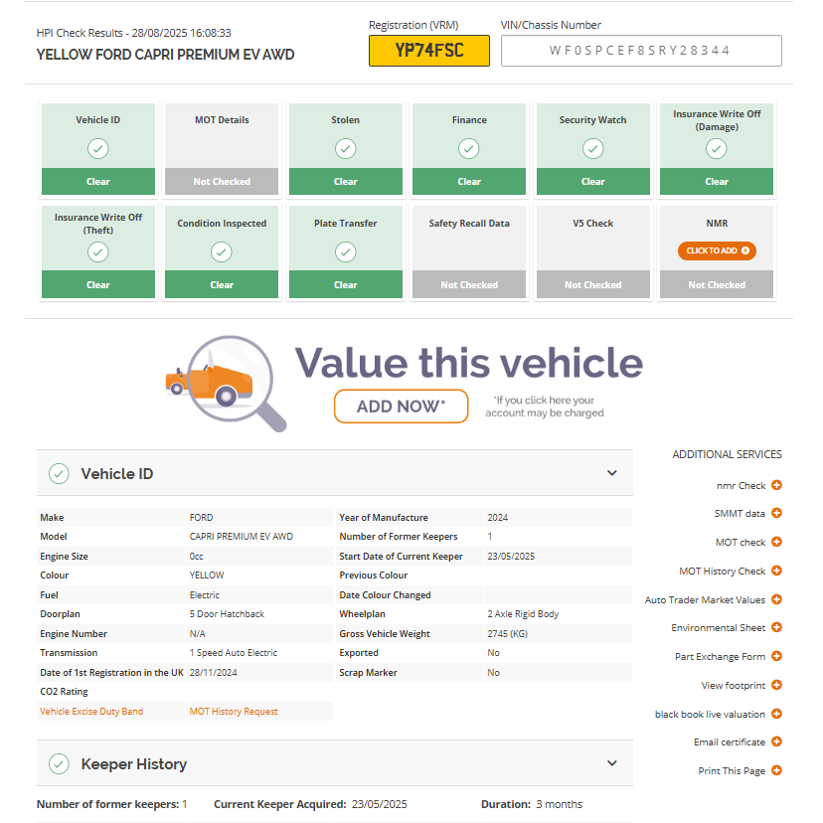Click the nmr Check service link

(741, 485)
